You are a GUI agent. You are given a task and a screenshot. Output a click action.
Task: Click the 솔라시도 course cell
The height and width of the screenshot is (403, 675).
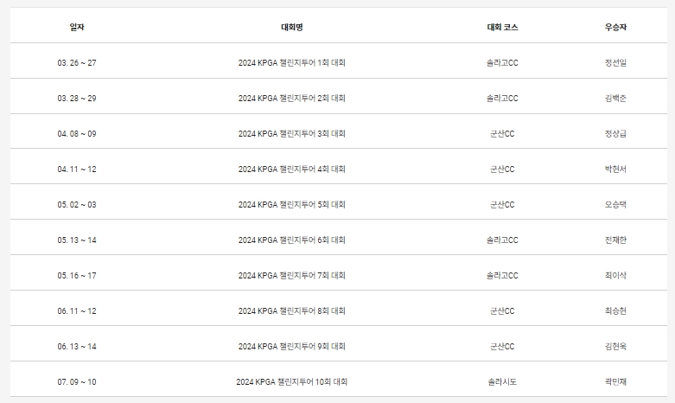502,381
